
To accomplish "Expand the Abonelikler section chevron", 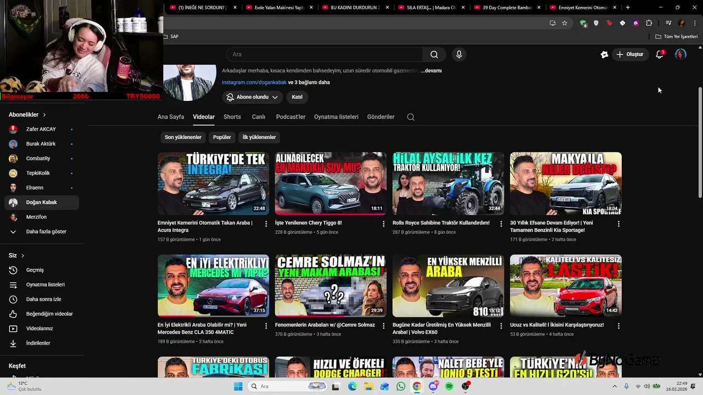I will pos(44,115).
